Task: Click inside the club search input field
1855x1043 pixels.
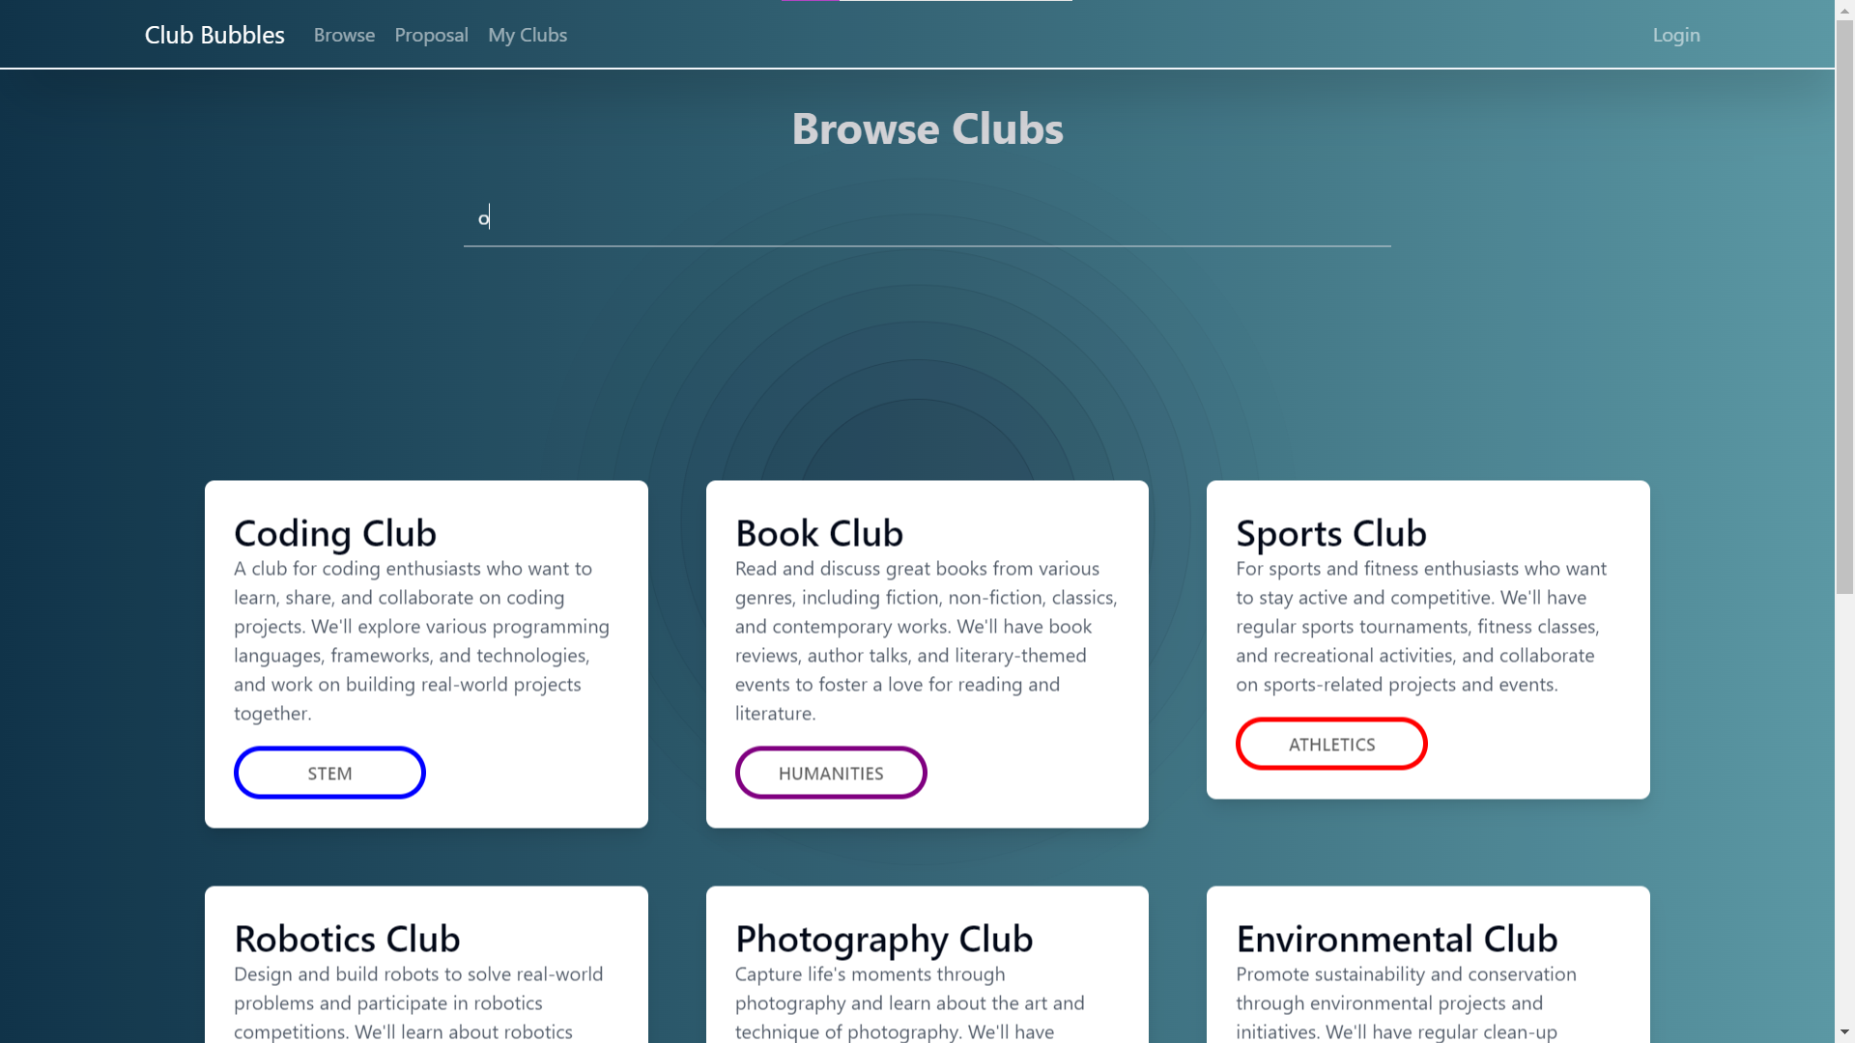Action: point(926,217)
